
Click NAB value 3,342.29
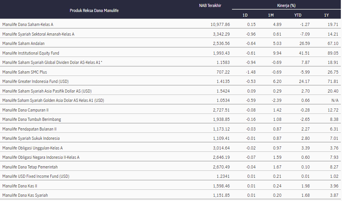(x=222, y=34)
